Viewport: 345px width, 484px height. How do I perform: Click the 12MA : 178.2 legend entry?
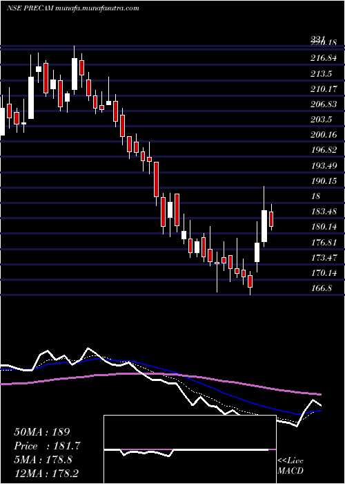(48, 474)
